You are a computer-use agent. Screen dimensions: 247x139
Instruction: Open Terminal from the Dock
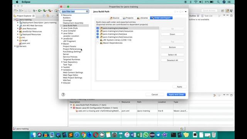pyautogui.click(x=173, y=135)
